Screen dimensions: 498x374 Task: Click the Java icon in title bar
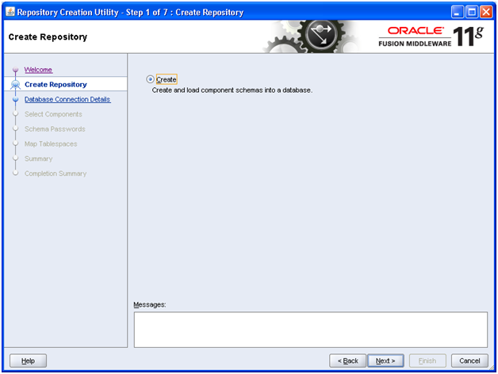click(10, 12)
